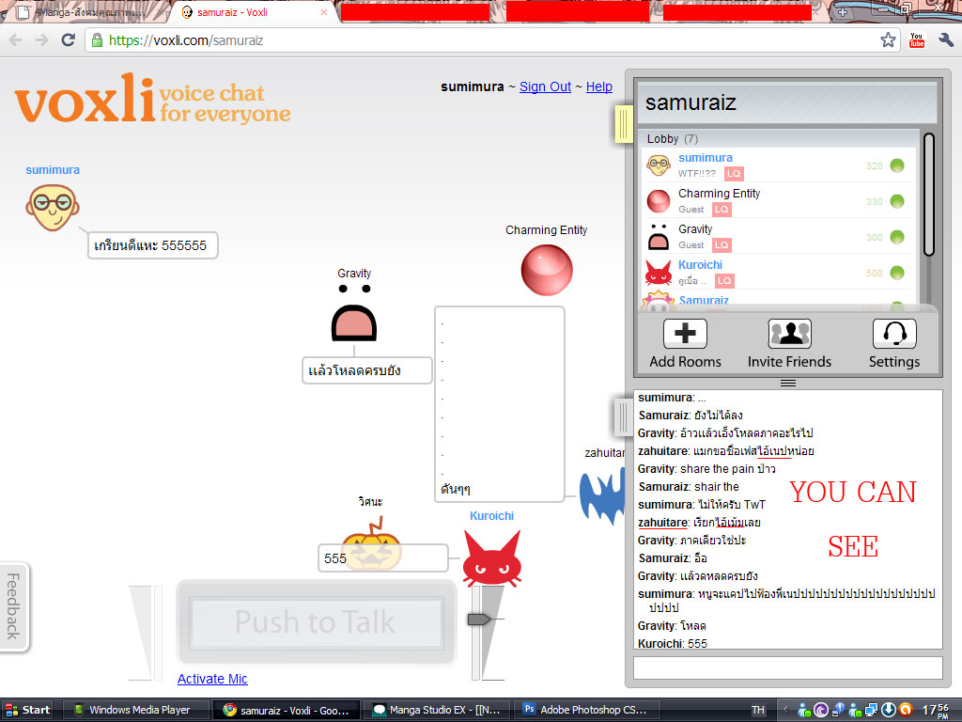Click Gravity's open-mouth avatar in room
The width and height of the screenshot is (962, 722).
(x=354, y=312)
